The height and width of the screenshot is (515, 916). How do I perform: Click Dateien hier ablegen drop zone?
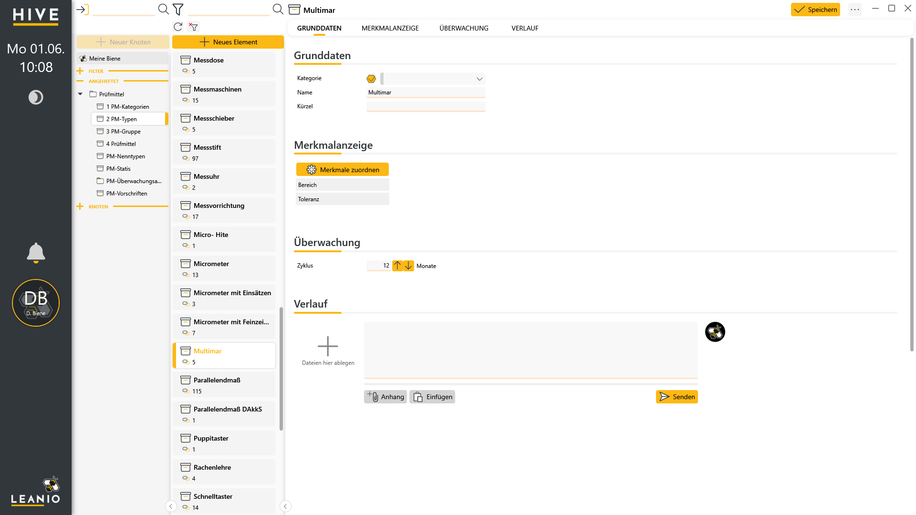pyautogui.click(x=328, y=351)
